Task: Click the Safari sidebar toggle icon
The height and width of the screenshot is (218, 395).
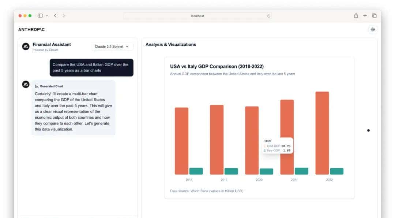Action: pyautogui.click(x=40, y=16)
